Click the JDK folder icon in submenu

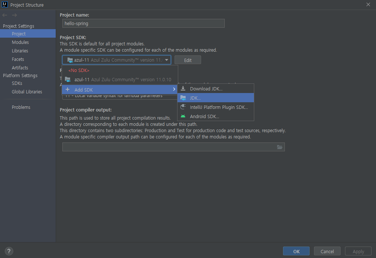183,98
